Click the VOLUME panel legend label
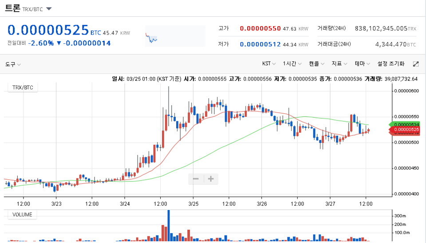This screenshot has width=426, height=243. [22, 215]
